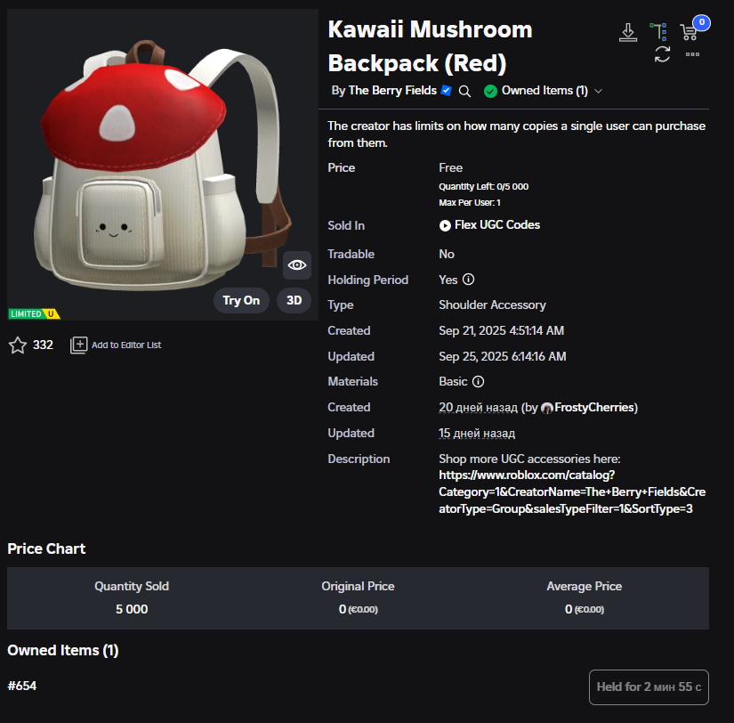
Task: Click the FrostyCherries avatar icon
Action: [547, 408]
